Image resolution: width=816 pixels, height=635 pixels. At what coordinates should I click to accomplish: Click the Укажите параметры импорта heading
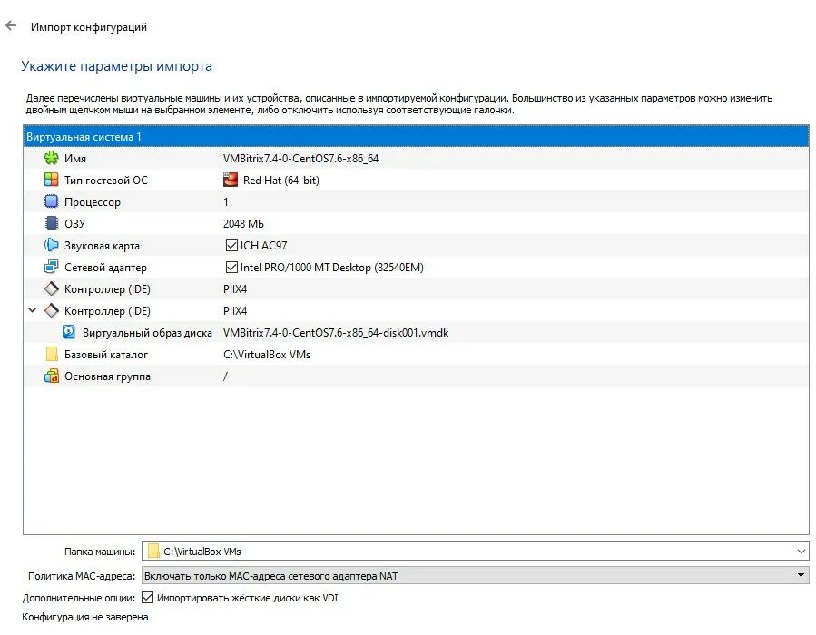tap(116, 66)
